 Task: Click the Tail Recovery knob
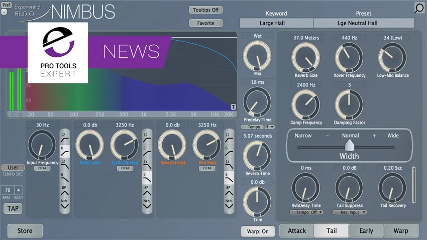pos(392,188)
